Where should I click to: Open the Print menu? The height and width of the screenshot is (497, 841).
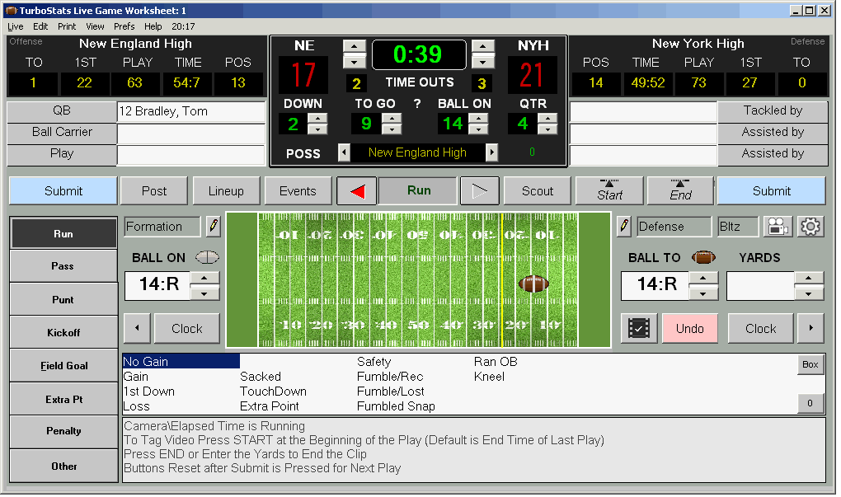[67, 26]
